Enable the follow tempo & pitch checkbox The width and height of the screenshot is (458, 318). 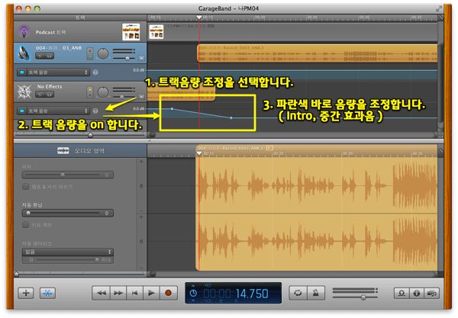(x=26, y=186)
